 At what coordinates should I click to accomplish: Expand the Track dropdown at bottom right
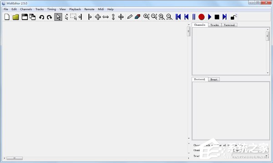click(250, 156)
